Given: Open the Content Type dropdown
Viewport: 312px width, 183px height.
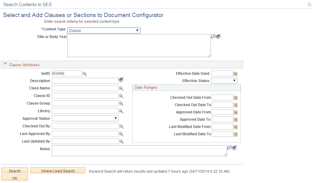Looking at the screenshot, I should tap(137, 30).
